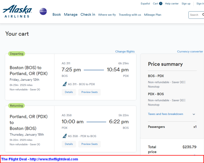Viewport: 204px width, 163px height.
Task: Click into the Search input field
Action: 196,15
